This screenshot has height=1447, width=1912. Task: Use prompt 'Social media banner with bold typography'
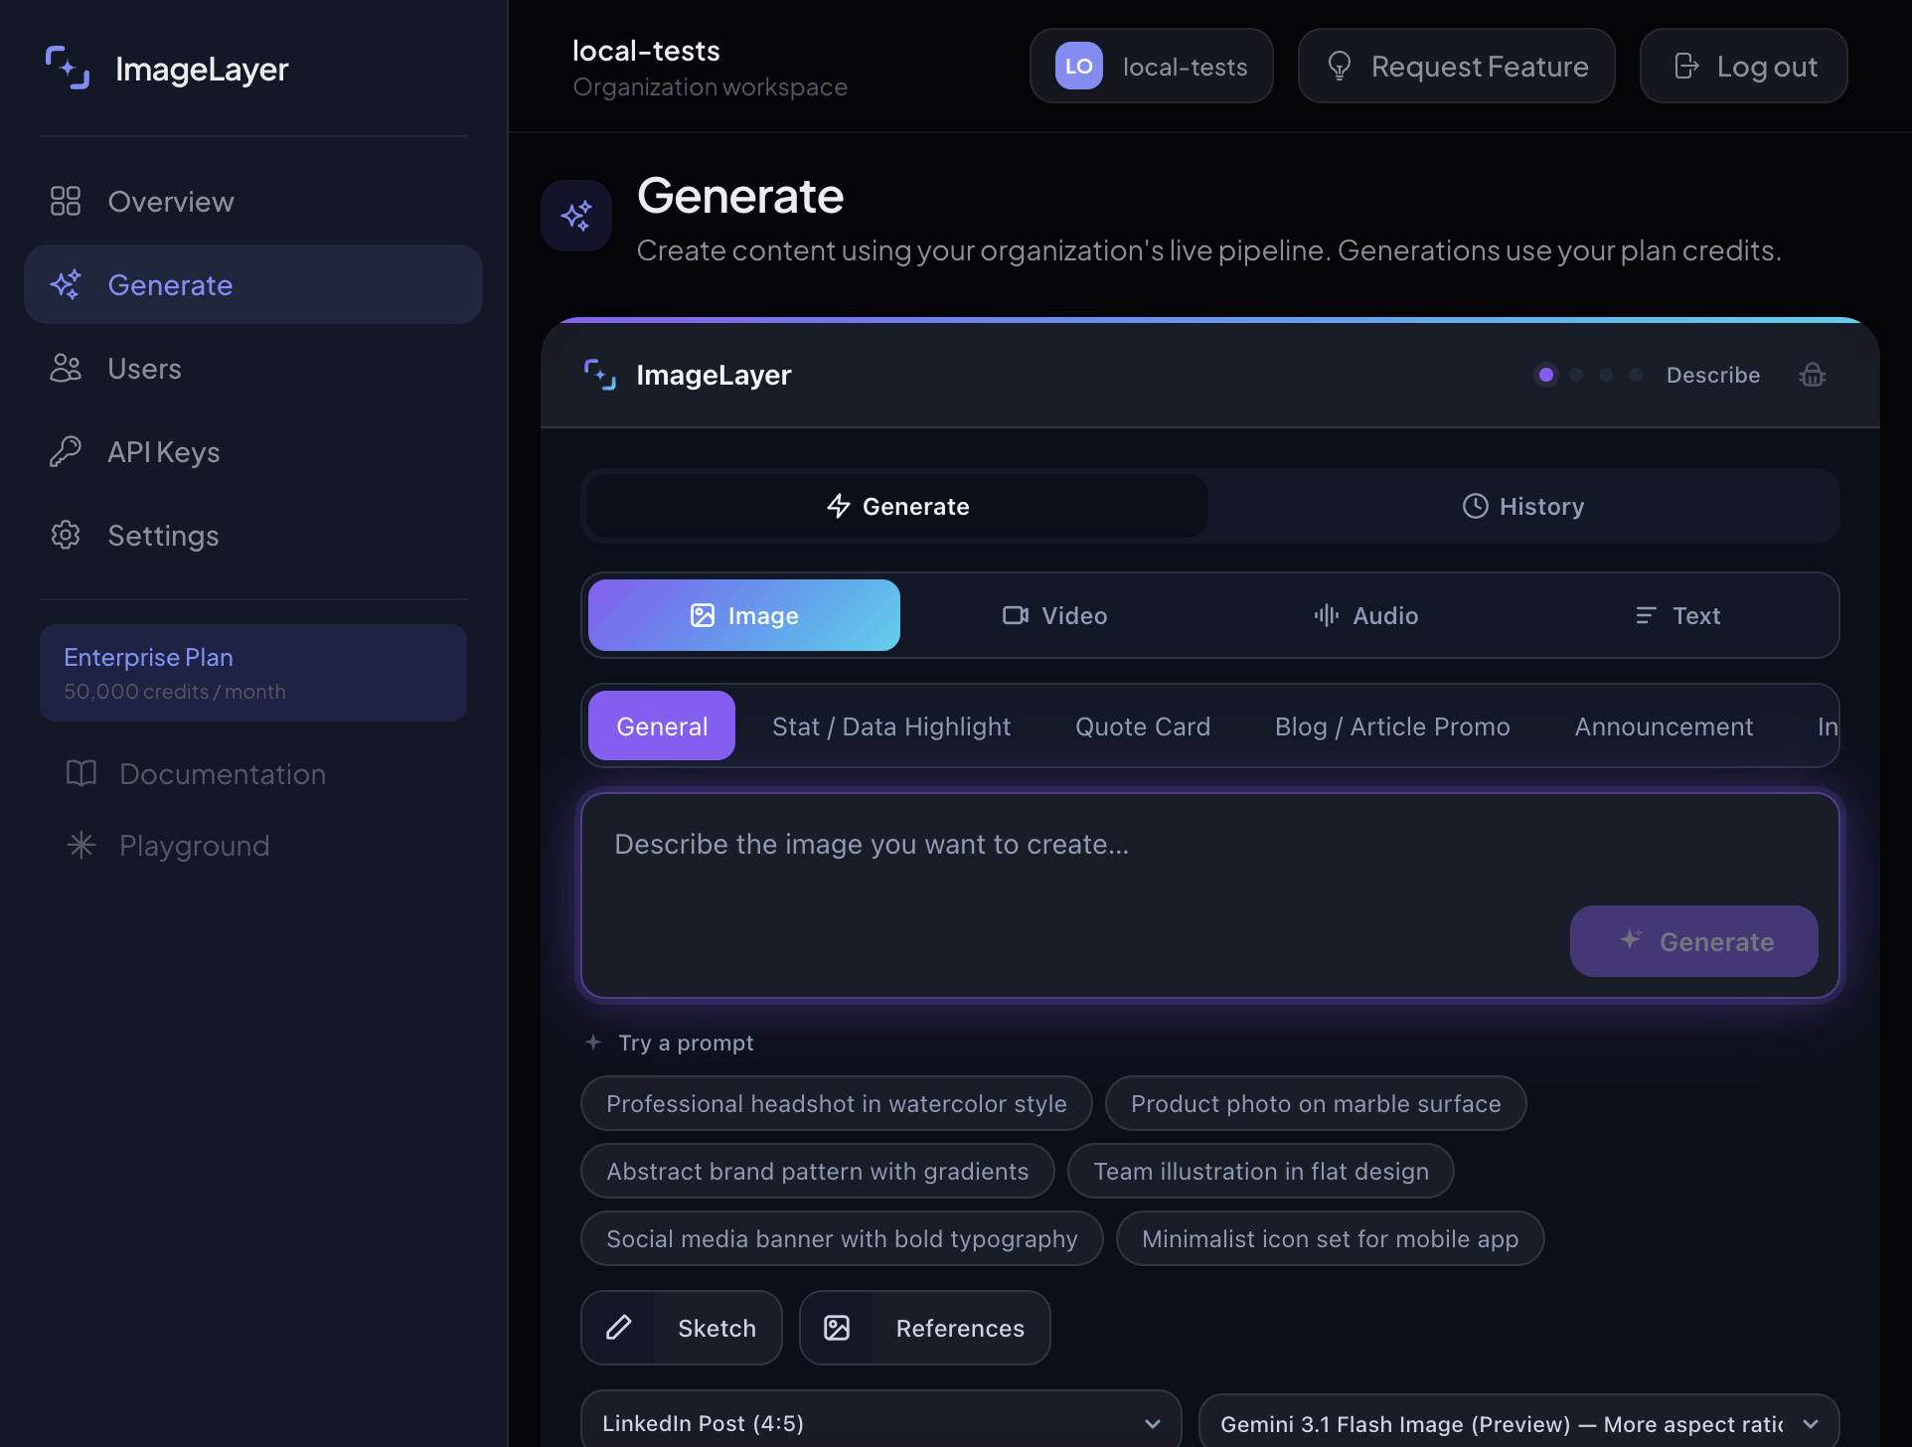842,1238
